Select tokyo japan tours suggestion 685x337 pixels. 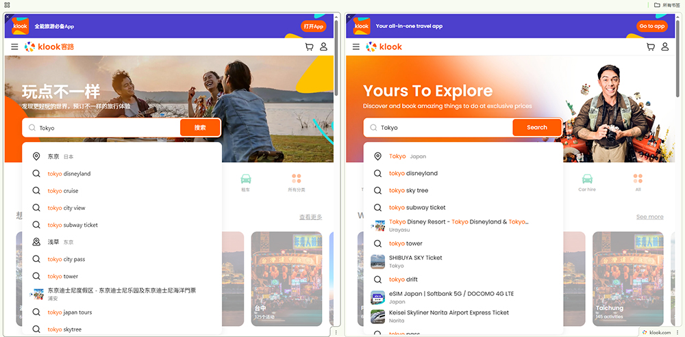pos(122,312)
